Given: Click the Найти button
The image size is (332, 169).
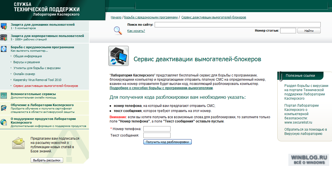Looking at the screenshot, I should [x=309, y=31].
